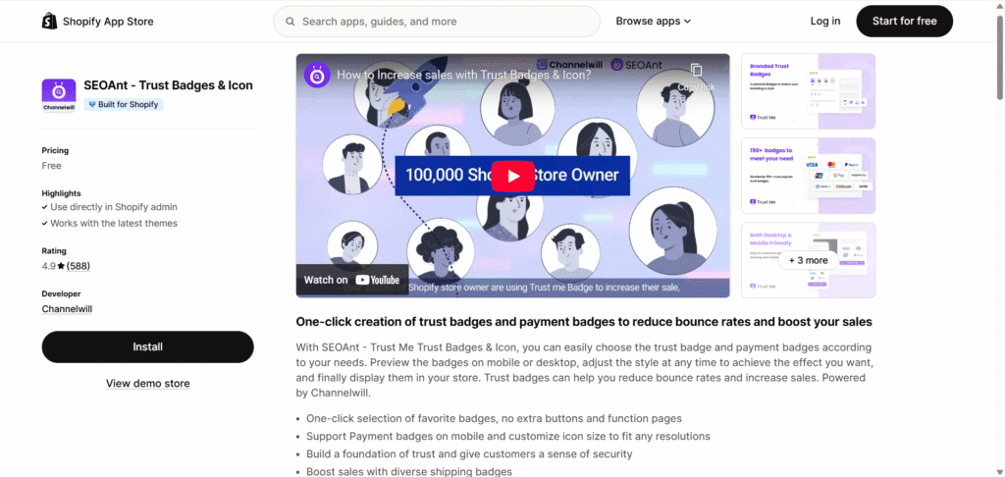Open the Branded Trust Badges screenshot thumbnail
Image resolution: width=1005 pixels, height=477 pixels.
point(809,91)
